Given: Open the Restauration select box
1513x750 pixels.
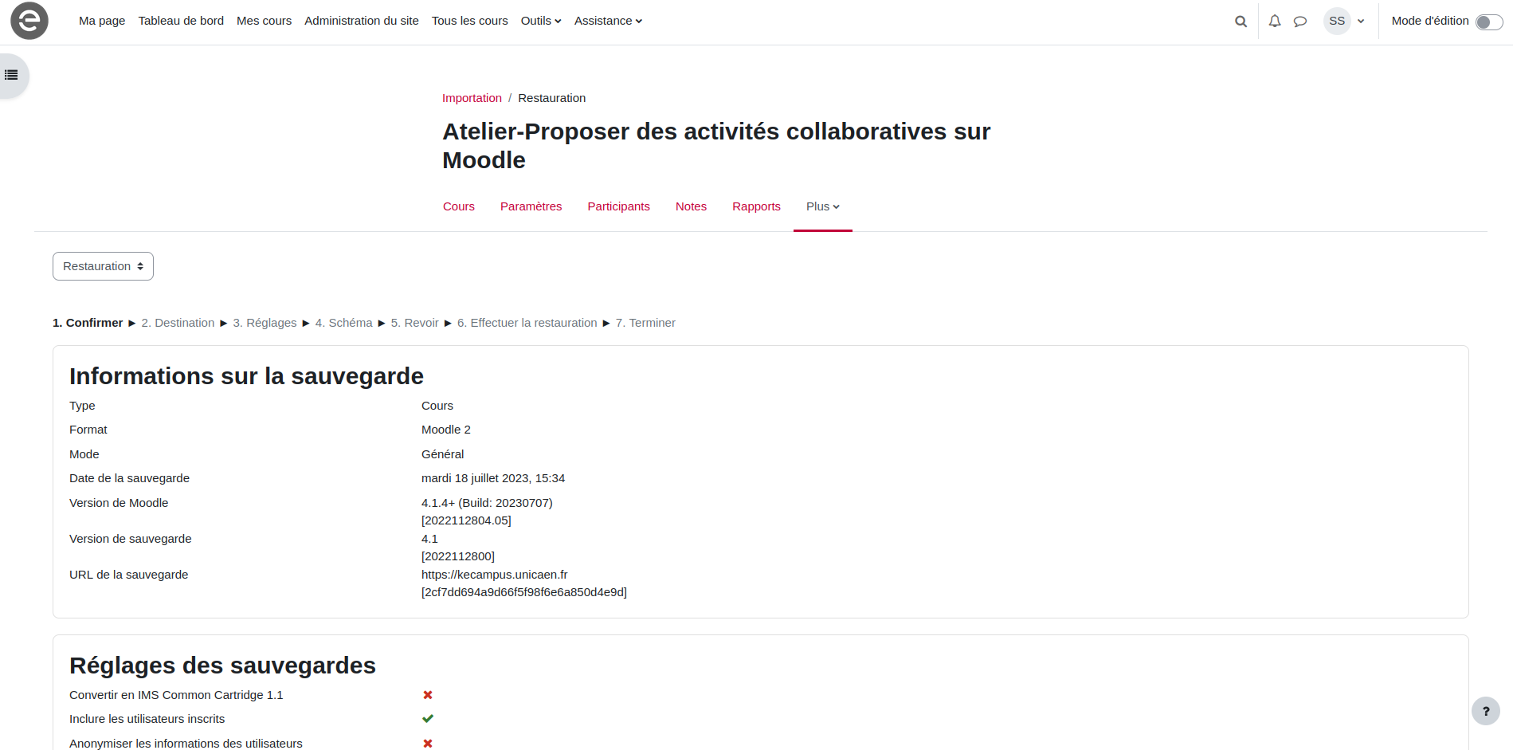Looking at the screenshot, I should 103,266.
